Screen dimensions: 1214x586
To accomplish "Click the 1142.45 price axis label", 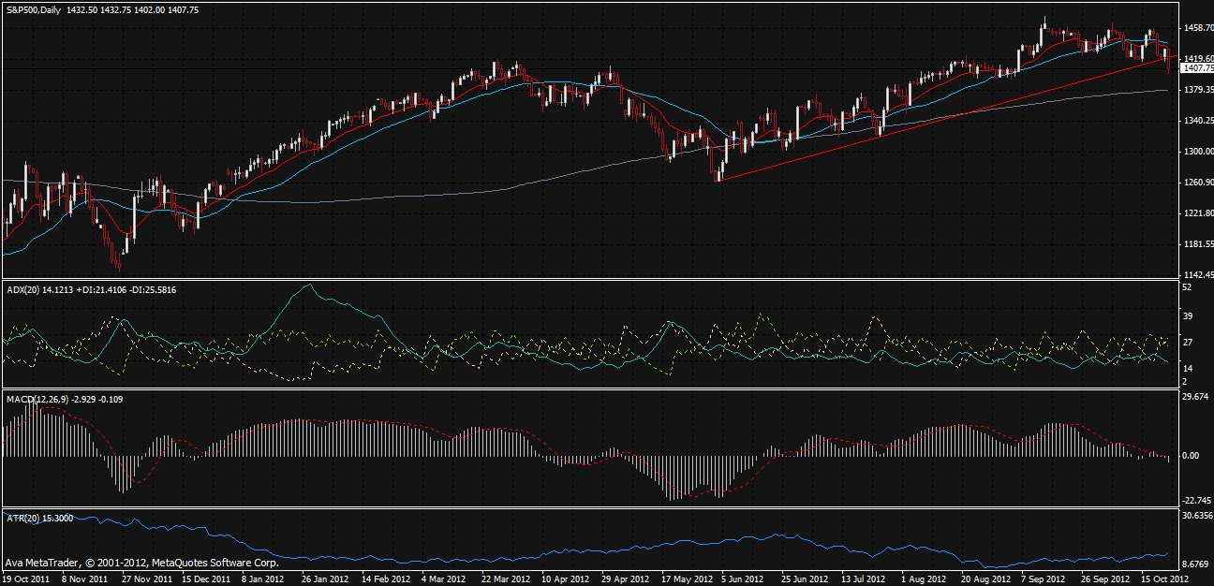I will point(1193,274).
